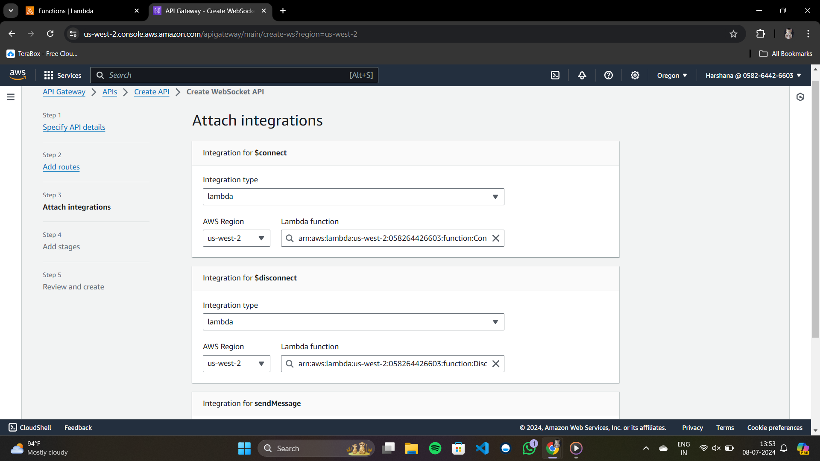Screen dimensions: 820x461
Task: Open the right-side info panel icon
Action: click(x=800, y=97)
